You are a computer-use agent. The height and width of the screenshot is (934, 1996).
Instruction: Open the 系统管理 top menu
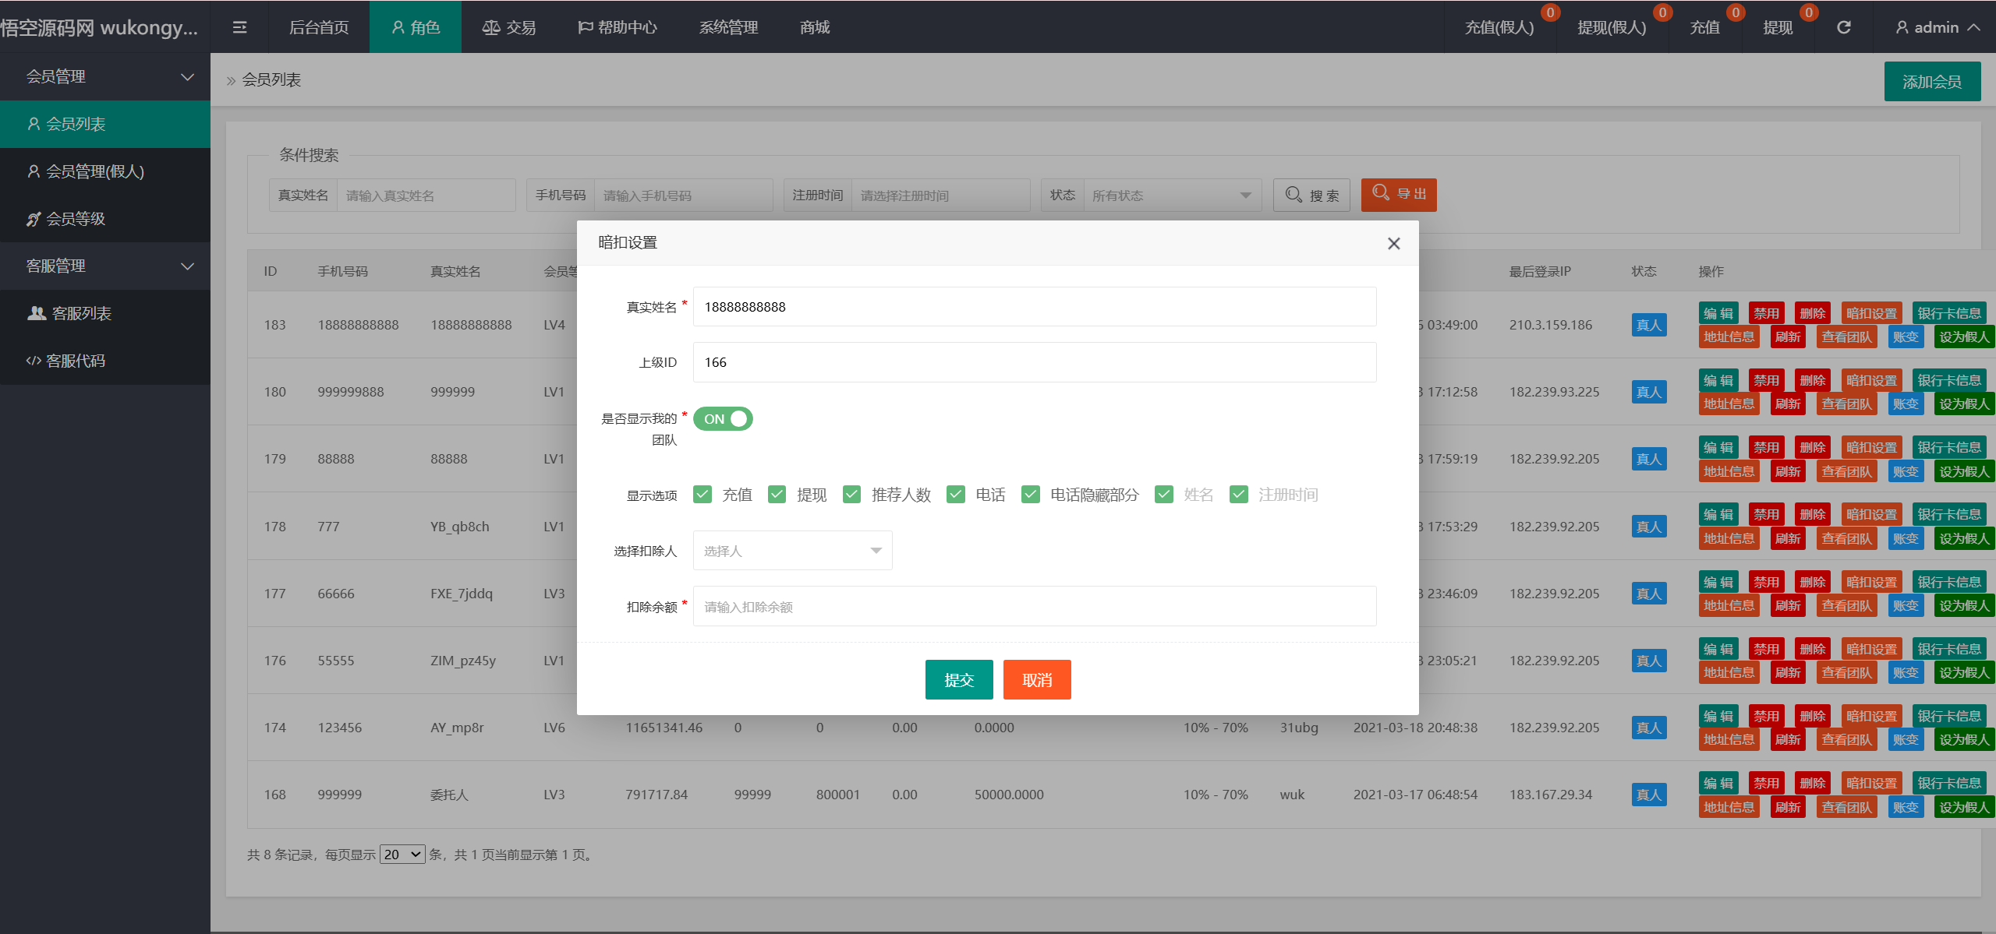click(728, 27)
